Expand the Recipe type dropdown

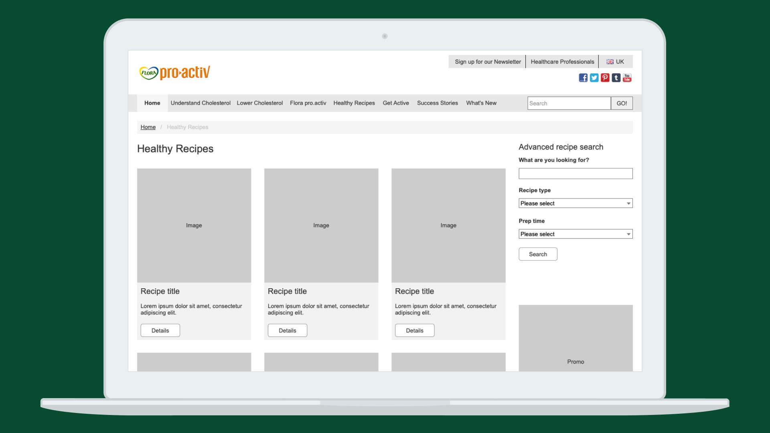[x=575, y=203]
